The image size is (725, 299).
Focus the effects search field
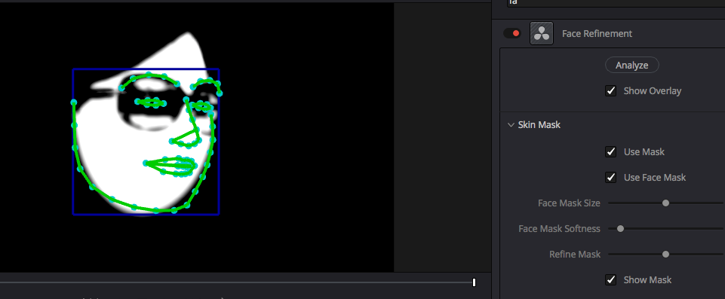tap(616, 3)
